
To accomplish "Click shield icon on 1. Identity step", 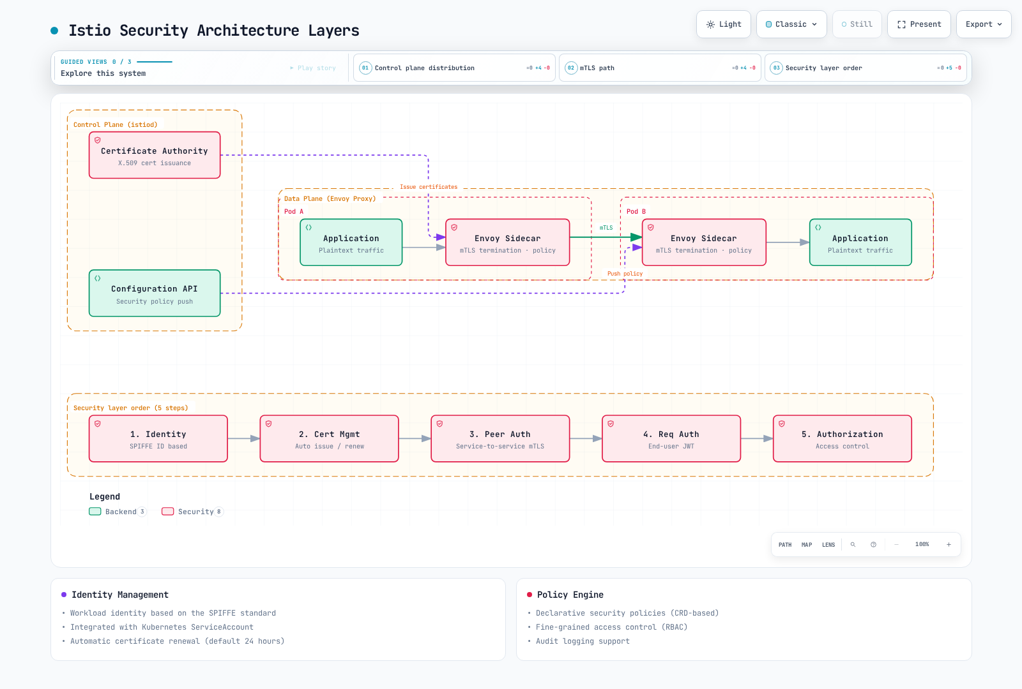I will 98,424.
